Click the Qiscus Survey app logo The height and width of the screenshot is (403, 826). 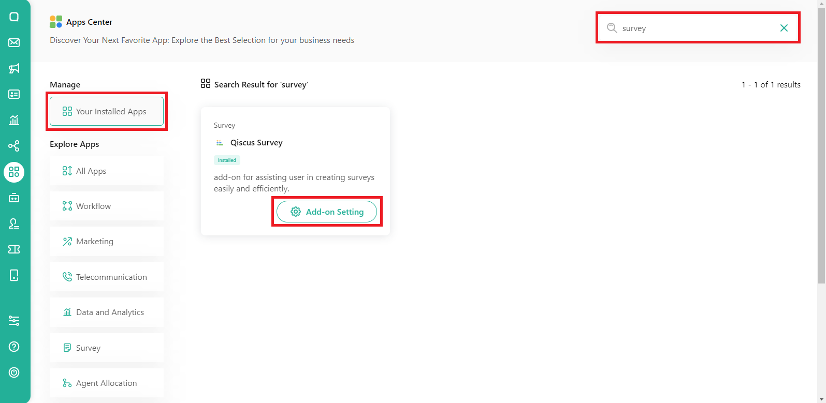coord(220,143)
